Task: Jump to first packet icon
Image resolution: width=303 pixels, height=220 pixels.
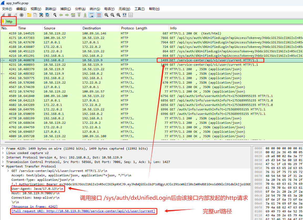Action: [79, 15]
